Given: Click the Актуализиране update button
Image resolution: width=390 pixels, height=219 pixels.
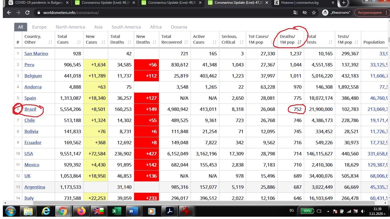Looking at the screenshot, I should (x=369, y=13).
